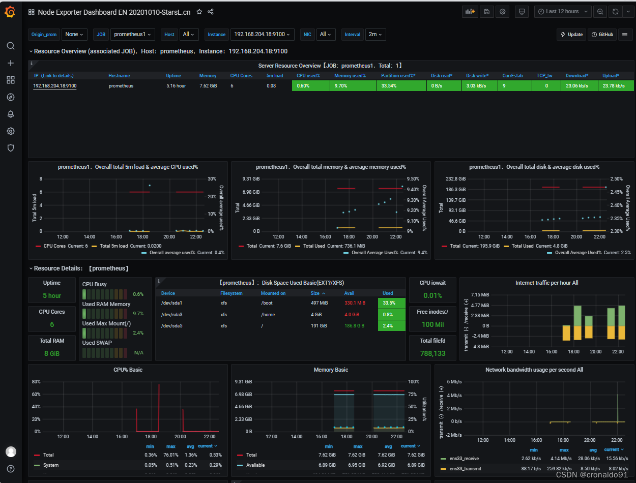Open the Instance 192.168.204.18:9100 dropdown

tap(262, 35)
